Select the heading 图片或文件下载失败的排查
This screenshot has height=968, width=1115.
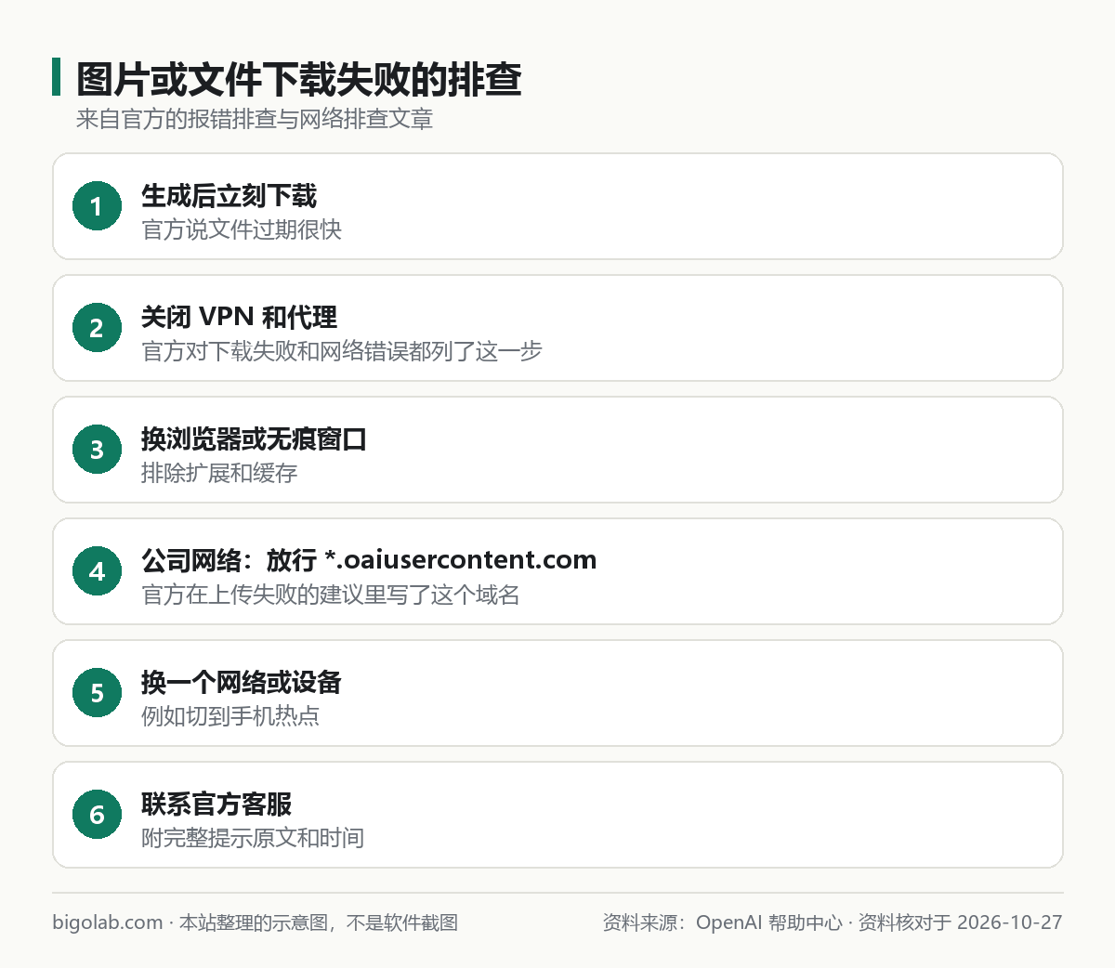click(298, 79)
